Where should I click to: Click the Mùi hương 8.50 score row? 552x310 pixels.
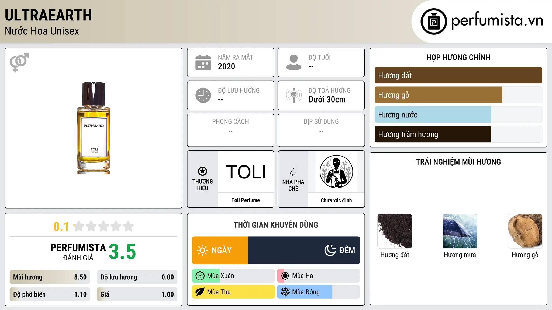coord(50,277)
